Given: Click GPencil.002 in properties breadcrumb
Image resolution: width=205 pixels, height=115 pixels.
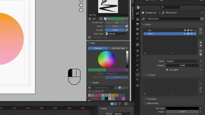Looking at the screenshot, I should click(171, 13).
